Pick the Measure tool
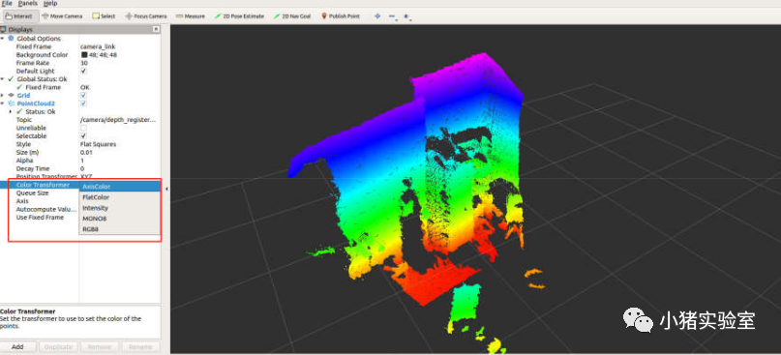This screenshot has height=355, width=781. click(x=191, y=15)
